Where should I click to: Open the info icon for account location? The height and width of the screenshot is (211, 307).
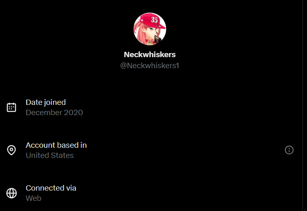coord(289,150)
